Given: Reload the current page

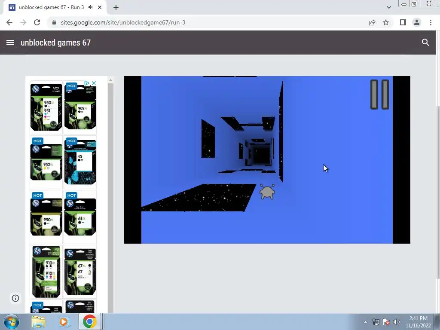Looking at the screenshot, I should 37,22.
